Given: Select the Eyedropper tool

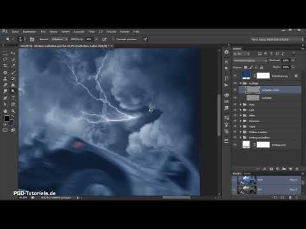Looking at the screenshot, I should coord(13,66).
